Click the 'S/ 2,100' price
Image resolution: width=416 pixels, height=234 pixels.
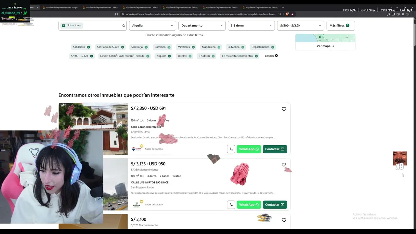[x=138, y=220]
